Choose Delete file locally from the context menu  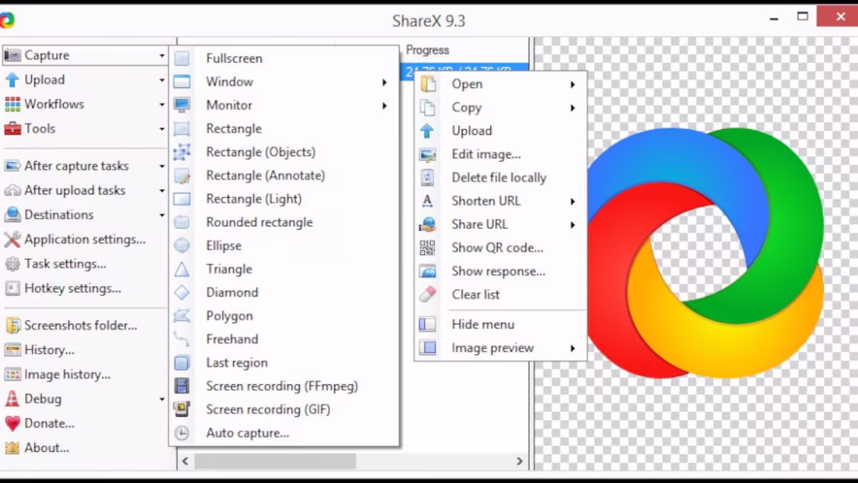(499, 178)
